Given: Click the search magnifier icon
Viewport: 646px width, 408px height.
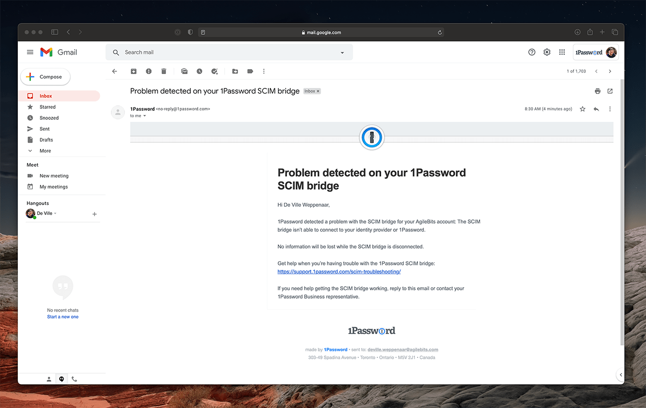Looking at the screenshot, I should [x=116, y=52].
